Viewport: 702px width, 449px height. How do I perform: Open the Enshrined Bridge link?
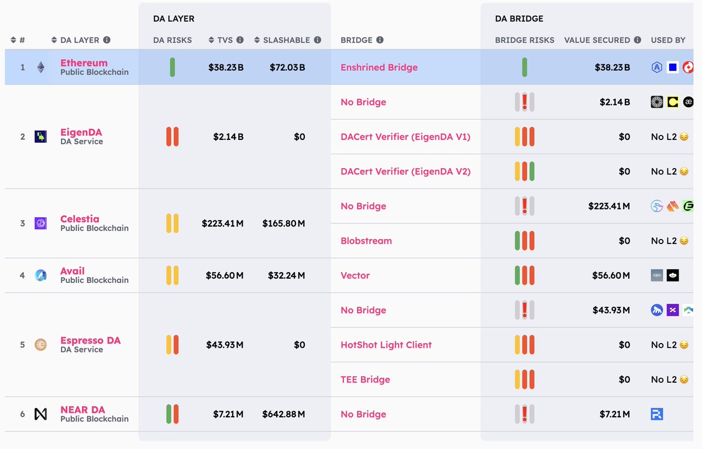(379, 67)
